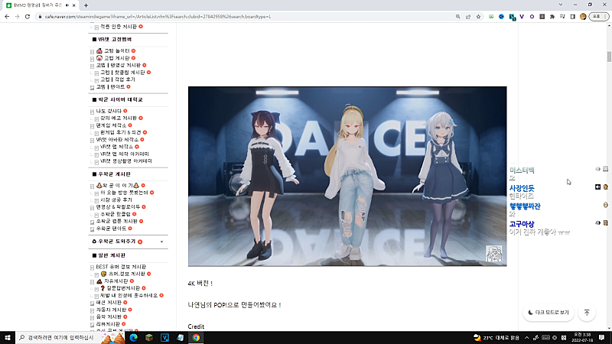The width and height of the screenshot is (612, 344).
Task: Open the browser side panel icon
Action: 571,16
